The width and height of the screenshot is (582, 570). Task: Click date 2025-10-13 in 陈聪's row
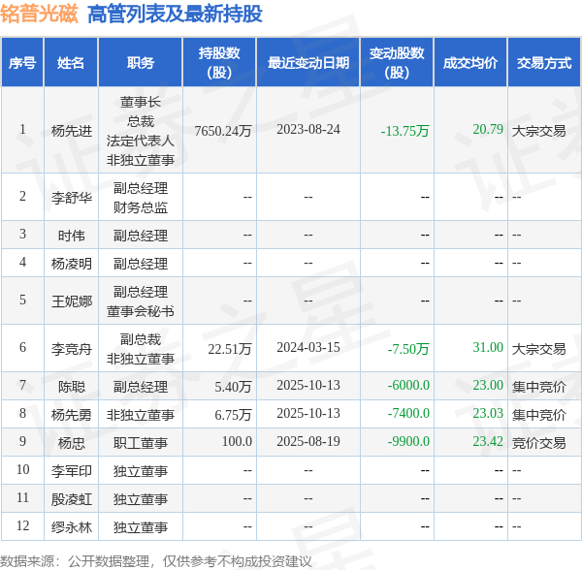pyautogui.click(x=308, y=385)
